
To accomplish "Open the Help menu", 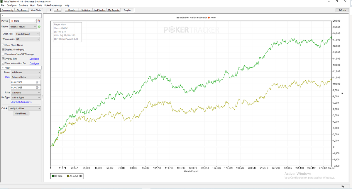I will 67,5.
